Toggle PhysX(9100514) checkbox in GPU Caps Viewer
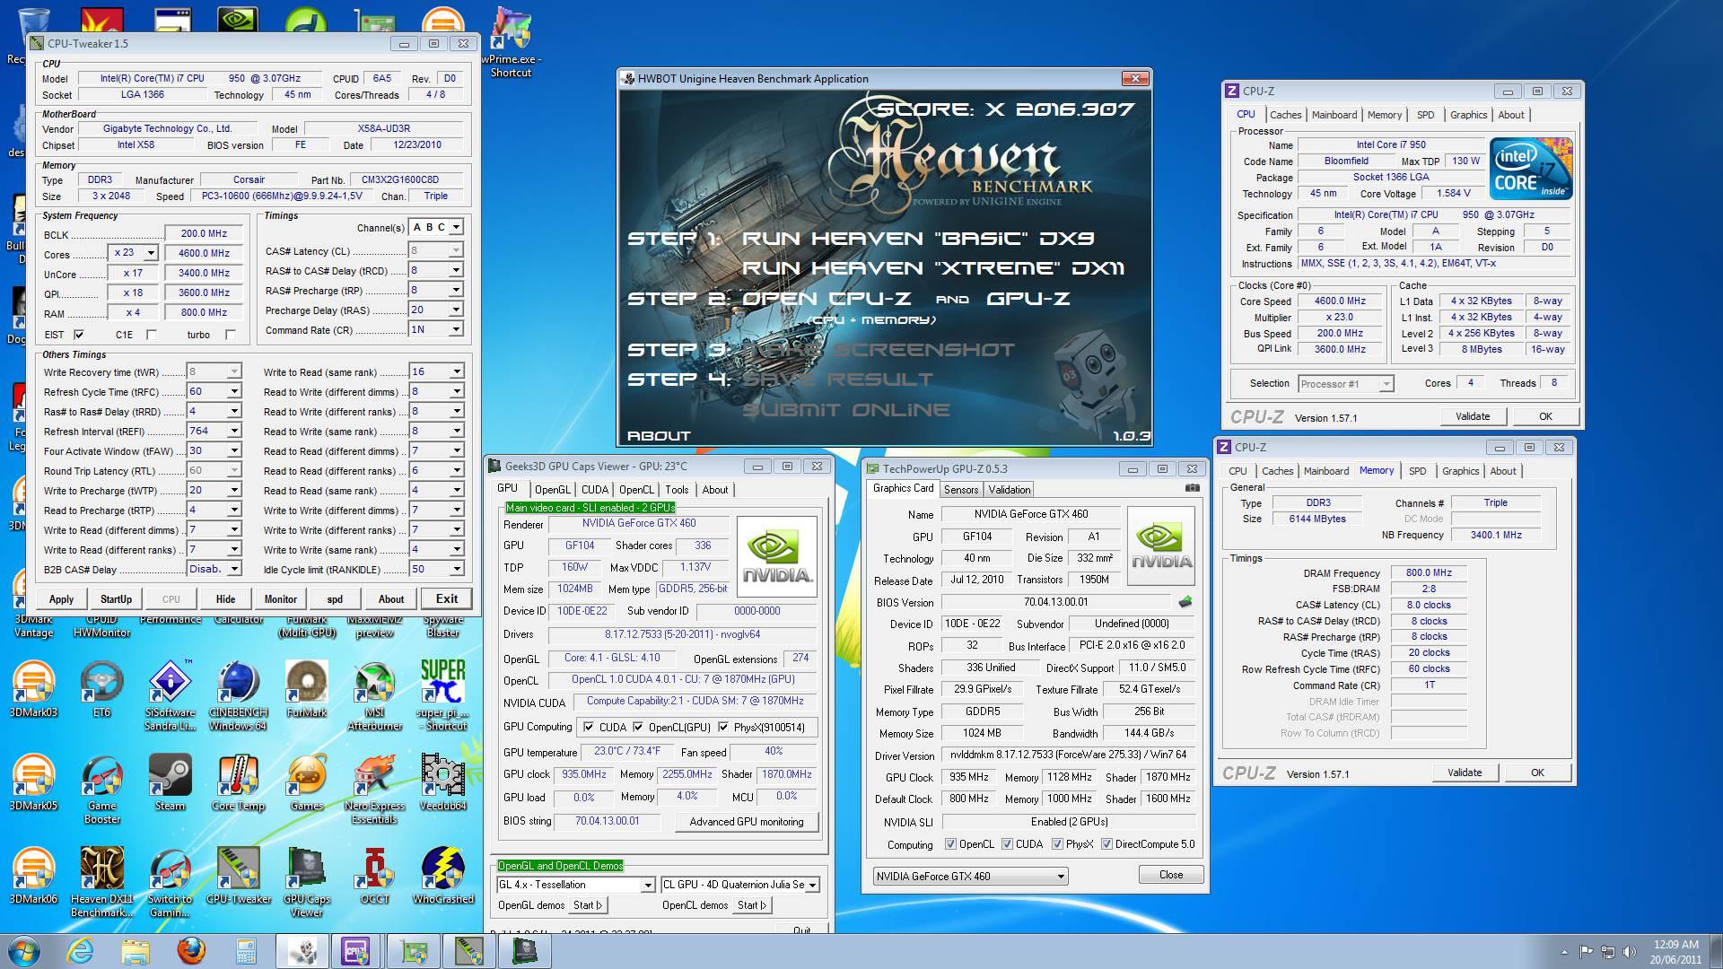This screenshot has width=1723, height=969. (x=723, y=727)
